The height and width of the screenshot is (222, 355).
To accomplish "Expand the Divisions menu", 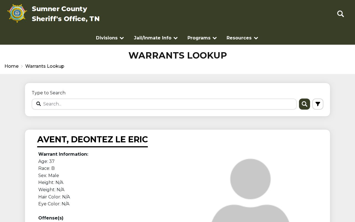I will point(110,38).
